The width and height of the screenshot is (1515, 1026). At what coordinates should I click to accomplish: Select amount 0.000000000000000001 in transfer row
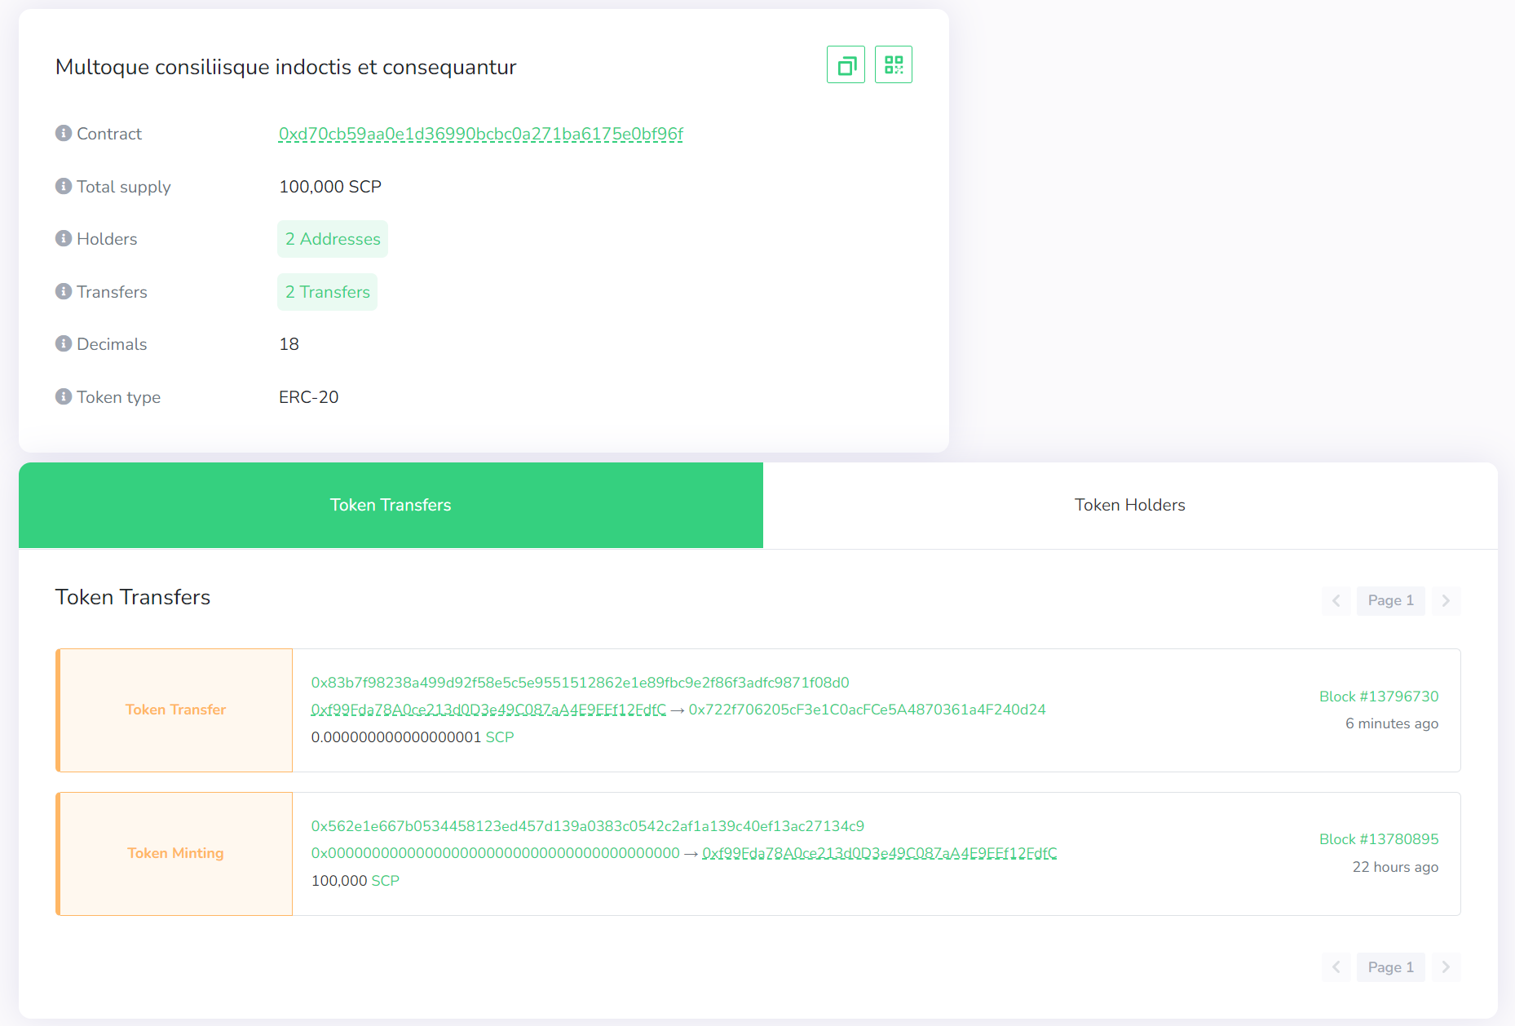pyautogui.click(x=396, y=737)
